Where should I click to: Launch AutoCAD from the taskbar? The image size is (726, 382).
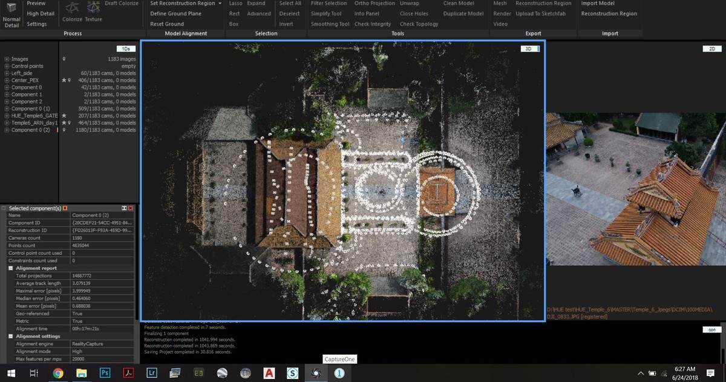point(269,373)
